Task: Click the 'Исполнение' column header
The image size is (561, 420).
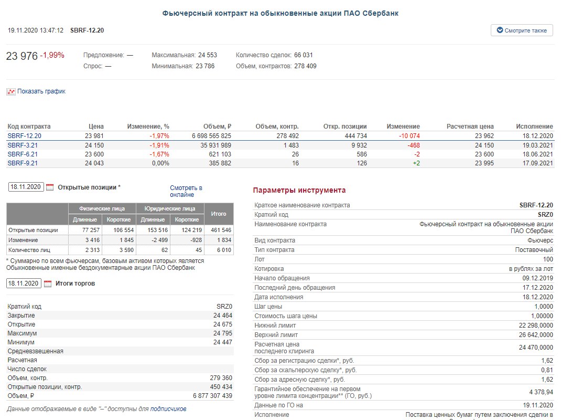Action: pos(535,126)
